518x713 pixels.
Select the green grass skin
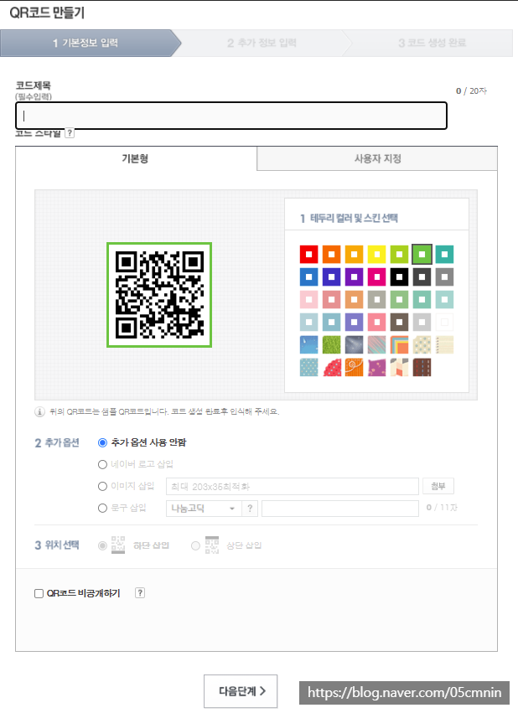tap(332, 345)
